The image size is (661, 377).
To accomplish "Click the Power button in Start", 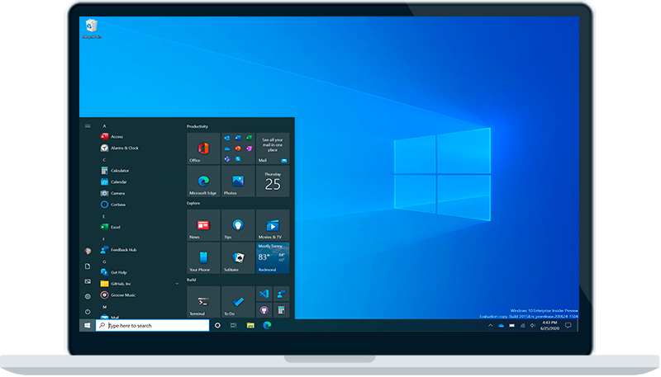I will (88, 312).
